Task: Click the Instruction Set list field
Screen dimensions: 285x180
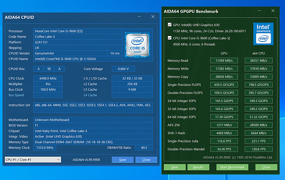Action: (93, 108)
